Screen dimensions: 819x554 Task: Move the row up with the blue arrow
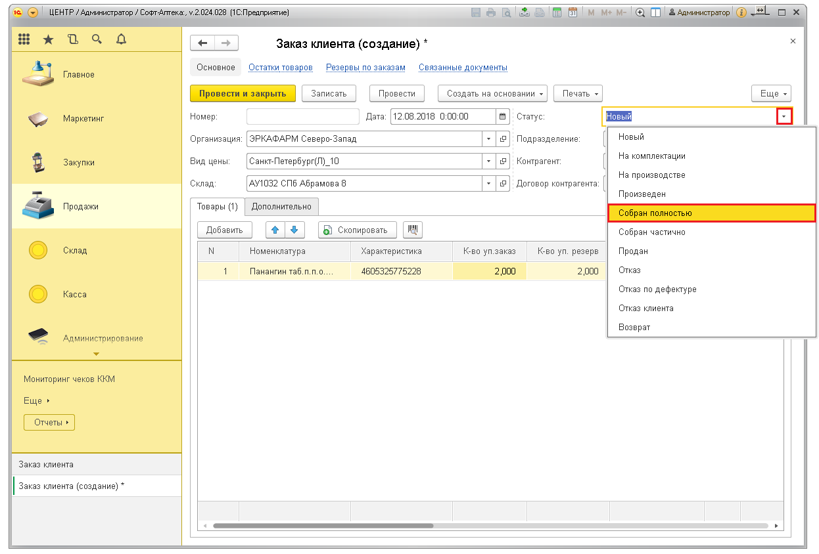(275, 230)
